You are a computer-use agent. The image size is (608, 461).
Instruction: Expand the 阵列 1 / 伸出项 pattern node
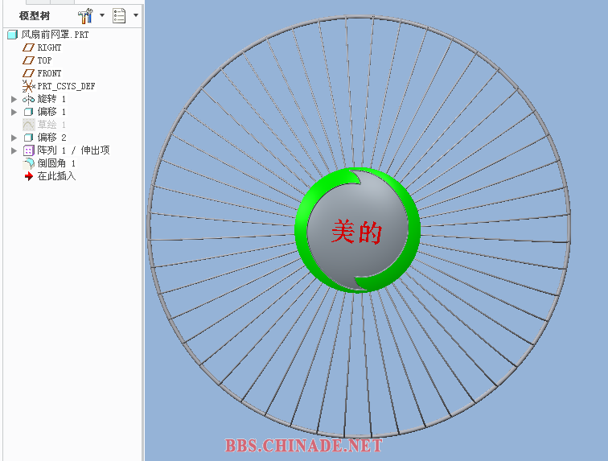14,150
